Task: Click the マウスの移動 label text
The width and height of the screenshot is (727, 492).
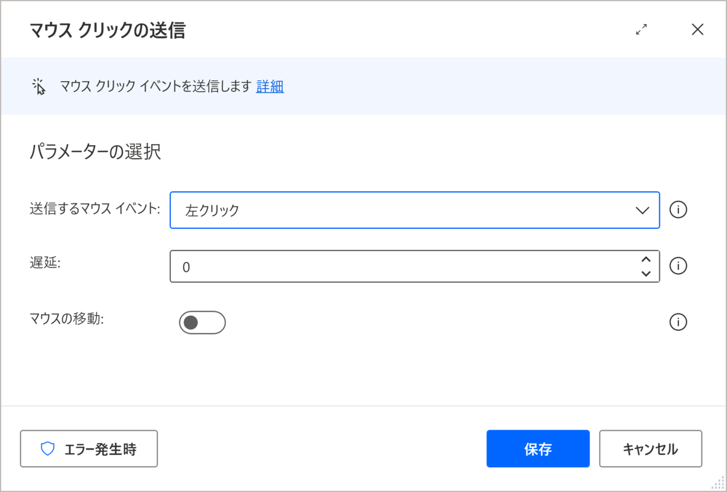Action: (x=67, y=319)
